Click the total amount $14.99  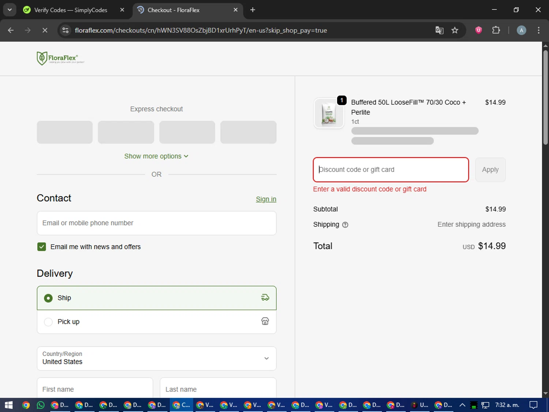(492, 246)
